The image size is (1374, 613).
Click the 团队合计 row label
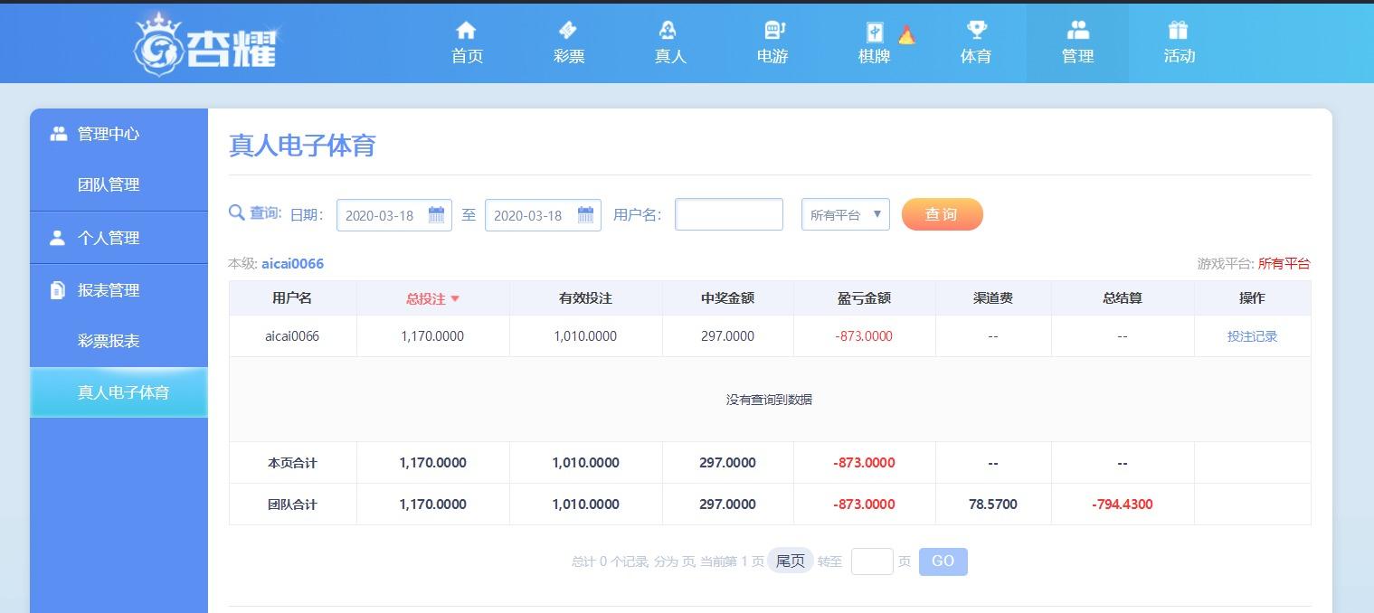point(292,505)
